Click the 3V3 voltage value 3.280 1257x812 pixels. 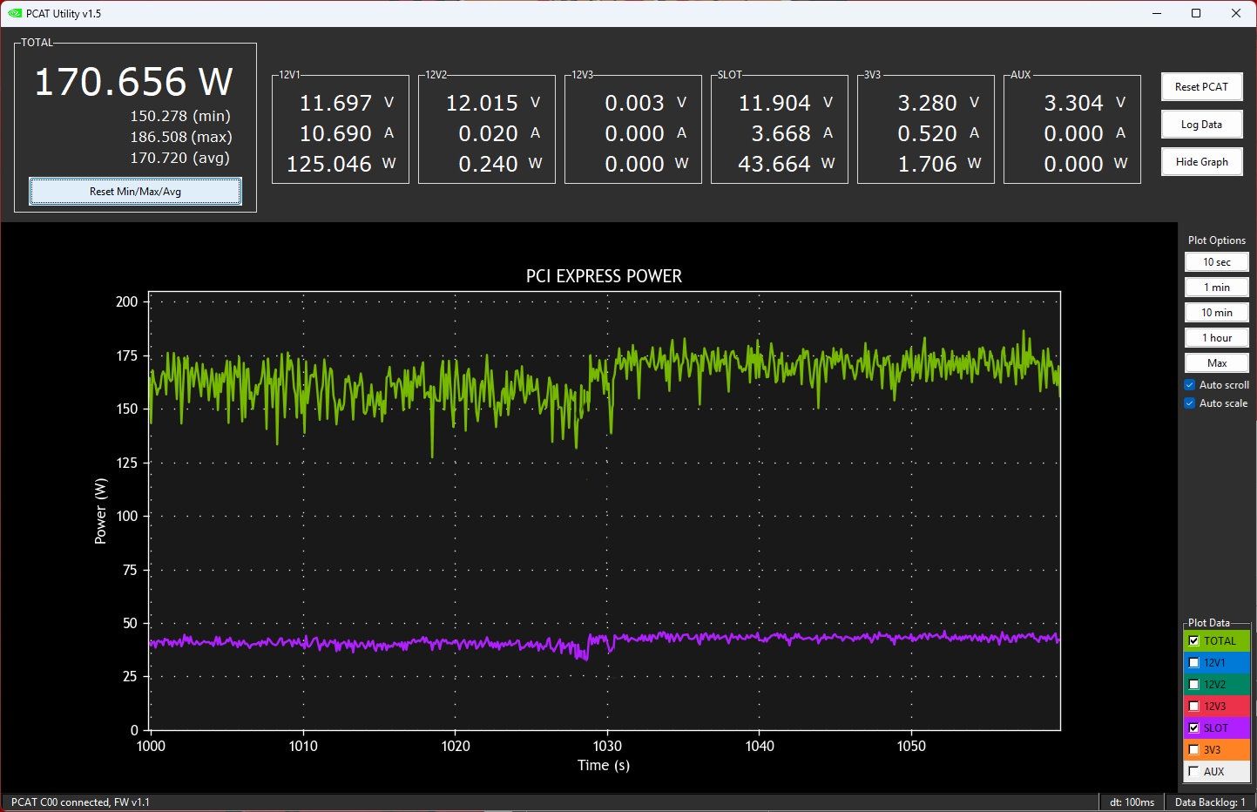(927, 103)
